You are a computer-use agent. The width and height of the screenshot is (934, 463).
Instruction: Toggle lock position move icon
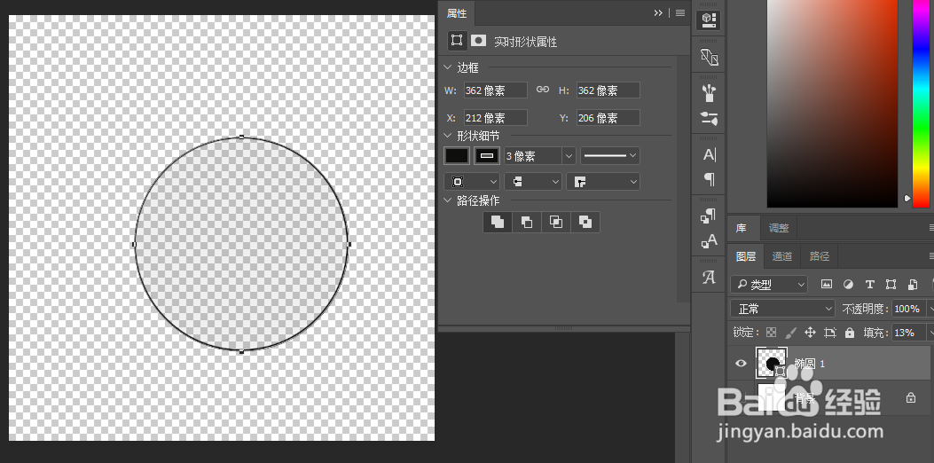coord(810,333)
